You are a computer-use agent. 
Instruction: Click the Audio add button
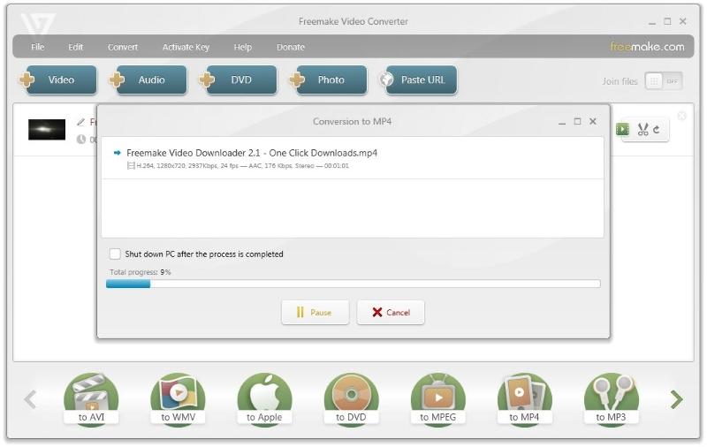148,80
